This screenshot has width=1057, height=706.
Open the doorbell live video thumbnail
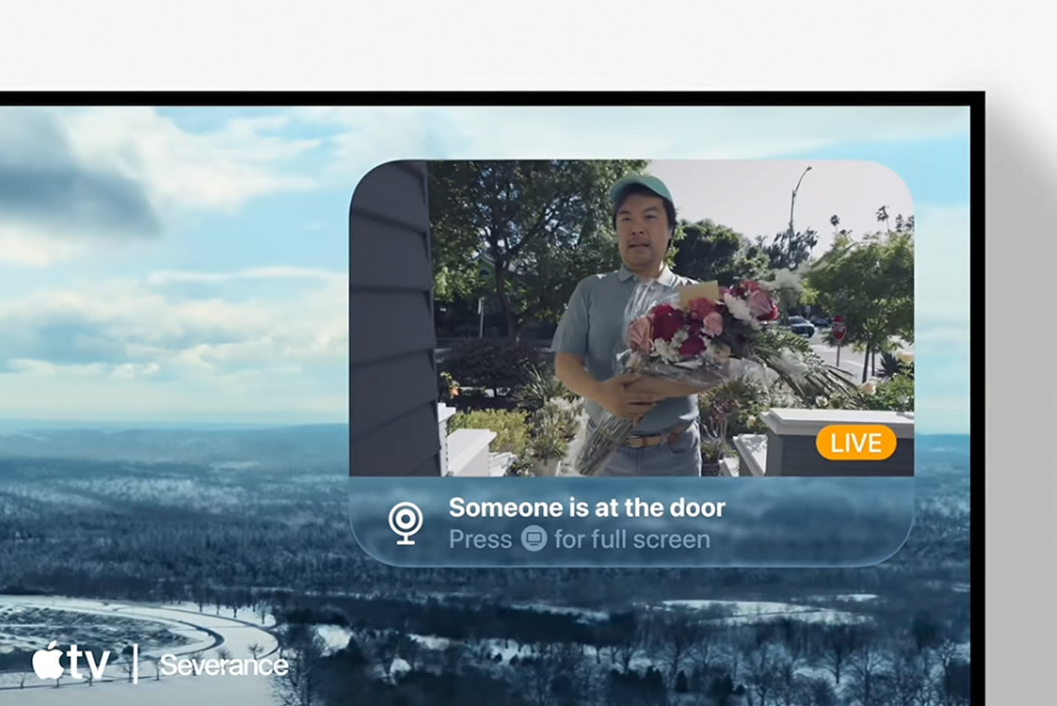point(631,318)
